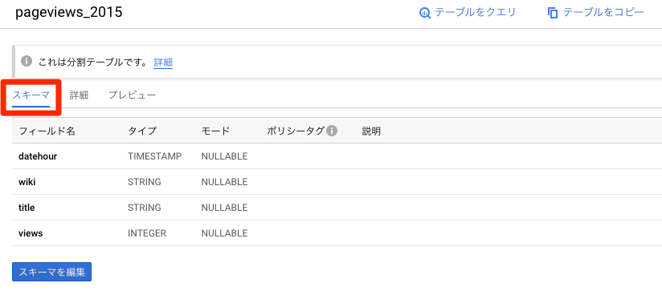Click the タイプ column header

(x=142, y=131)
